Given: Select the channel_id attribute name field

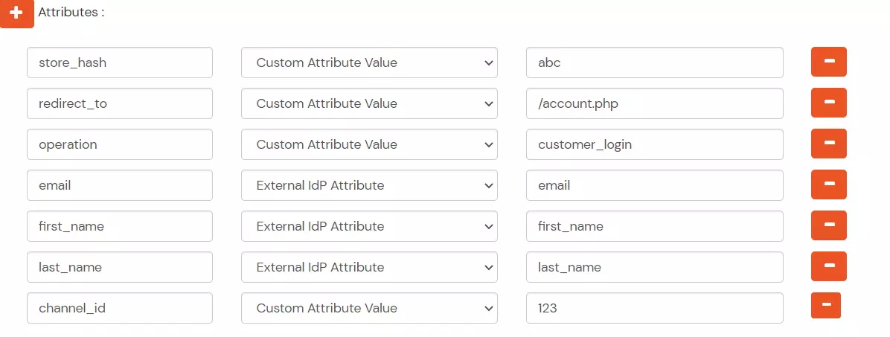Looking at the screenshot, I should coord(120,308).
